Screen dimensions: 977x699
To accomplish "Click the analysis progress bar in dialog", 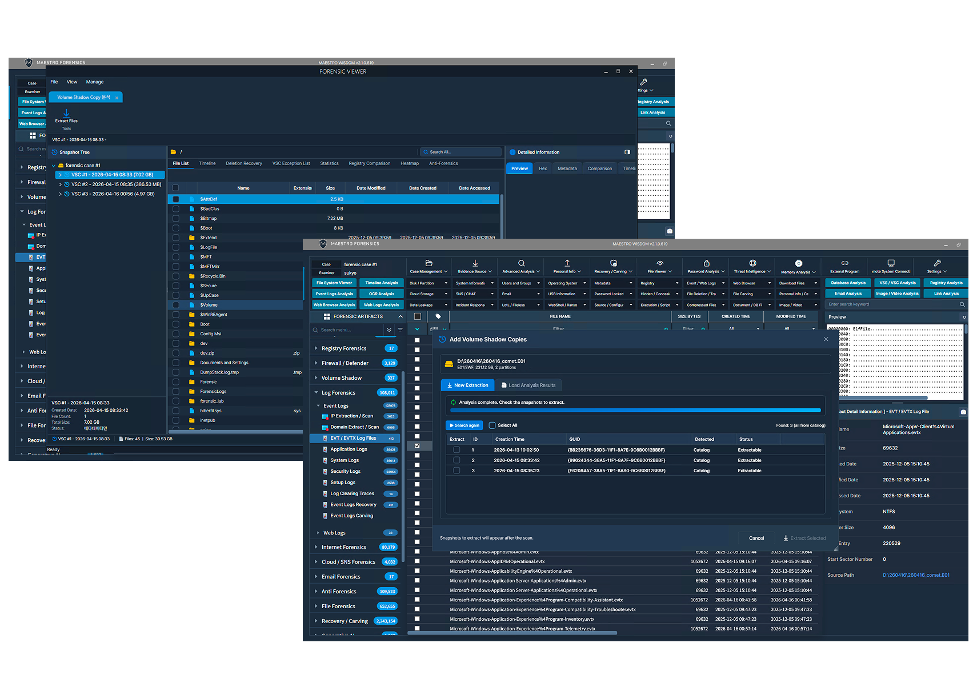I will click(635, 411).
